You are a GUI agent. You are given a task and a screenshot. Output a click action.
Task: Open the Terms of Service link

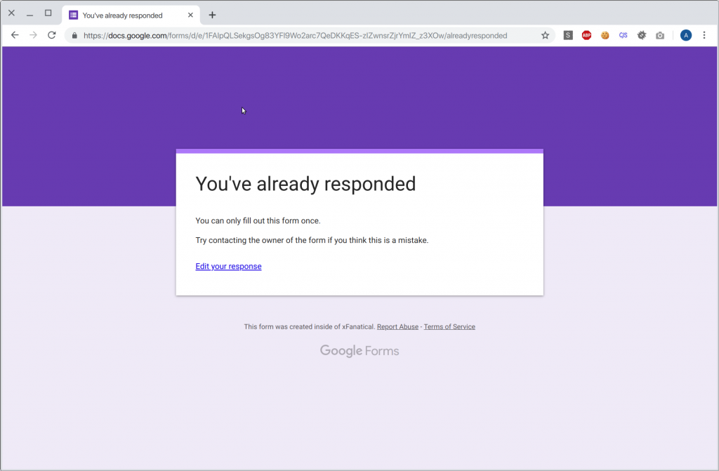point(449,326)
